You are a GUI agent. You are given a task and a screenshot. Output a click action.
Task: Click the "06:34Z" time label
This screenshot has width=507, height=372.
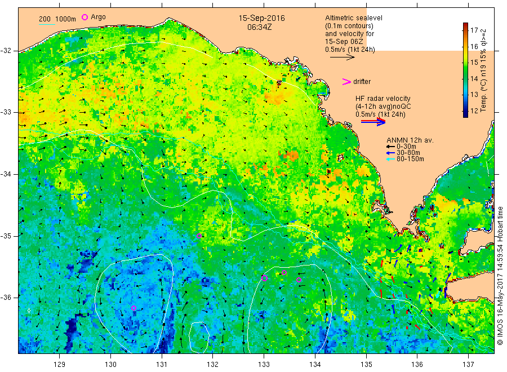click(259, 27)
